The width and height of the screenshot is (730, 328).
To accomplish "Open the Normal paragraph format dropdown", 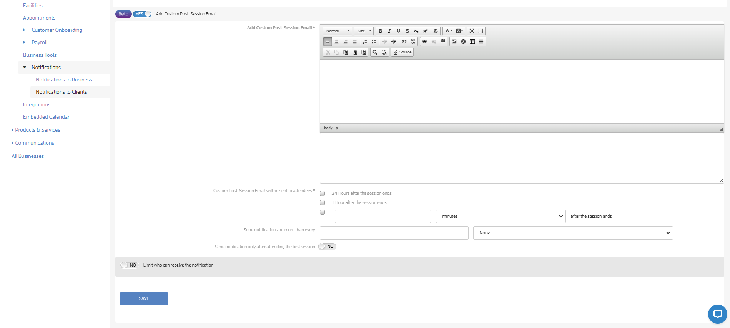I will click(338, 31).
